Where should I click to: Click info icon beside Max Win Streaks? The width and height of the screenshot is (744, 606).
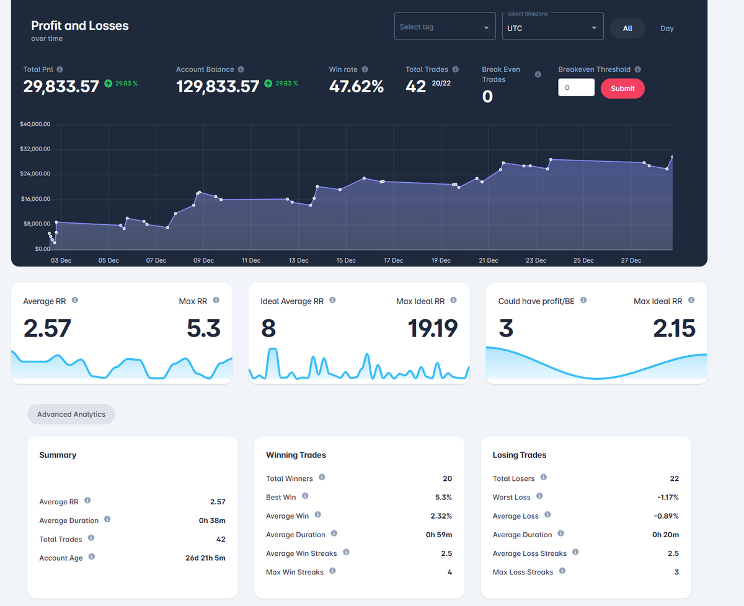tap(332, 571)
